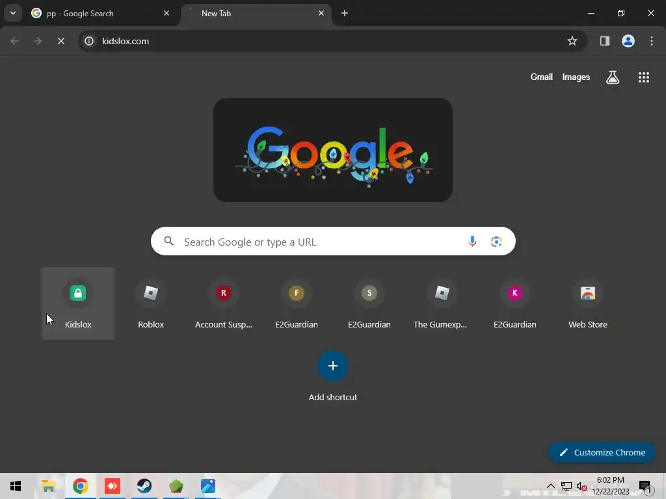Stop loading the page
This screenshot has width=666, height=499.
(x=60, y=41)
